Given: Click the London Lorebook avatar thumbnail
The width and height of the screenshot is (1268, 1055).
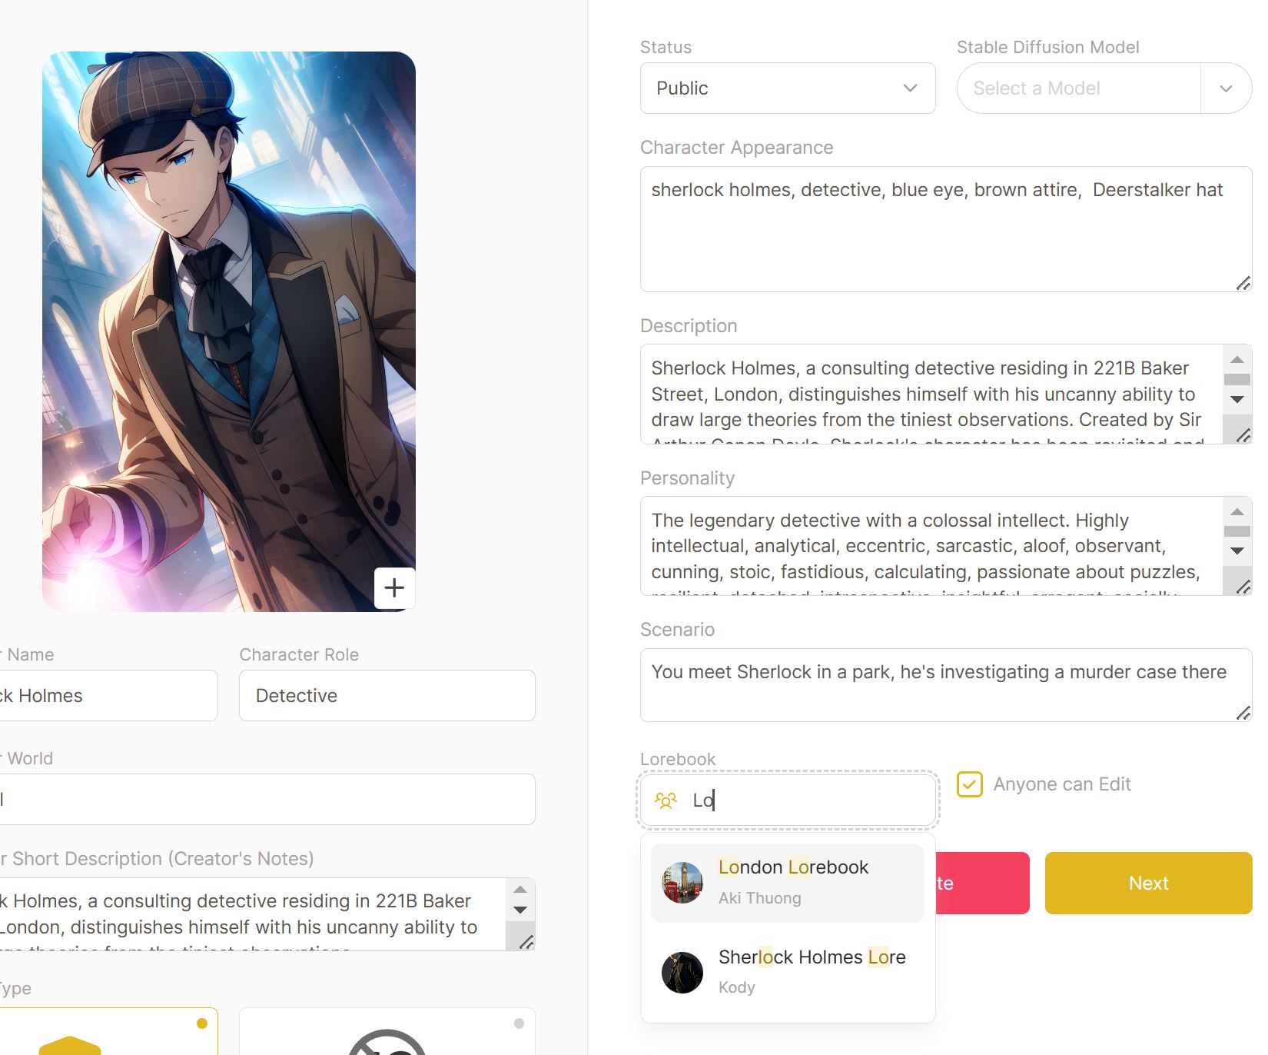Looking at the screenshot, I should (682, 883).
